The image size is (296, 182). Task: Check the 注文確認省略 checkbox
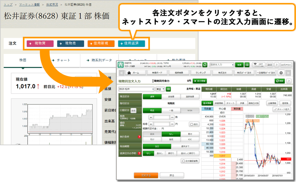coord(184,161)
